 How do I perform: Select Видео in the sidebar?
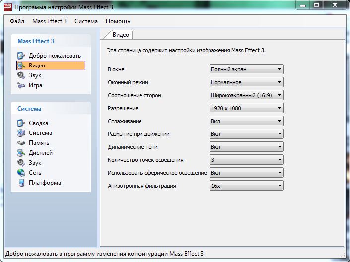[51, 65]
